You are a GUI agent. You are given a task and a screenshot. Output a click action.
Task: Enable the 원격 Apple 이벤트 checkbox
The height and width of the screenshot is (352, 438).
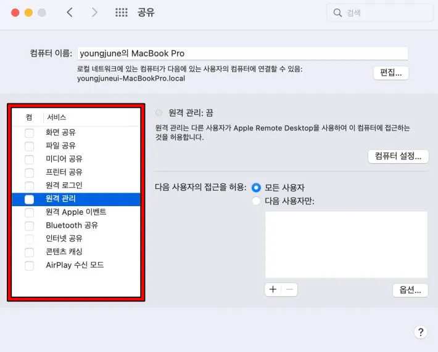pyautogui.click(x=30, y=213)
